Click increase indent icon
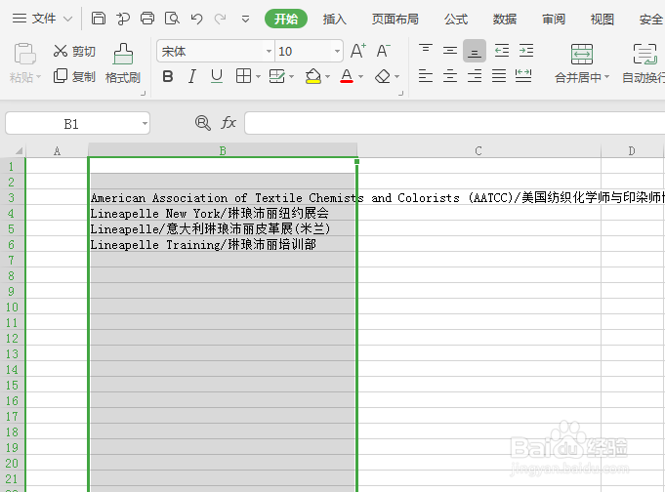 (x=526, y=51)
